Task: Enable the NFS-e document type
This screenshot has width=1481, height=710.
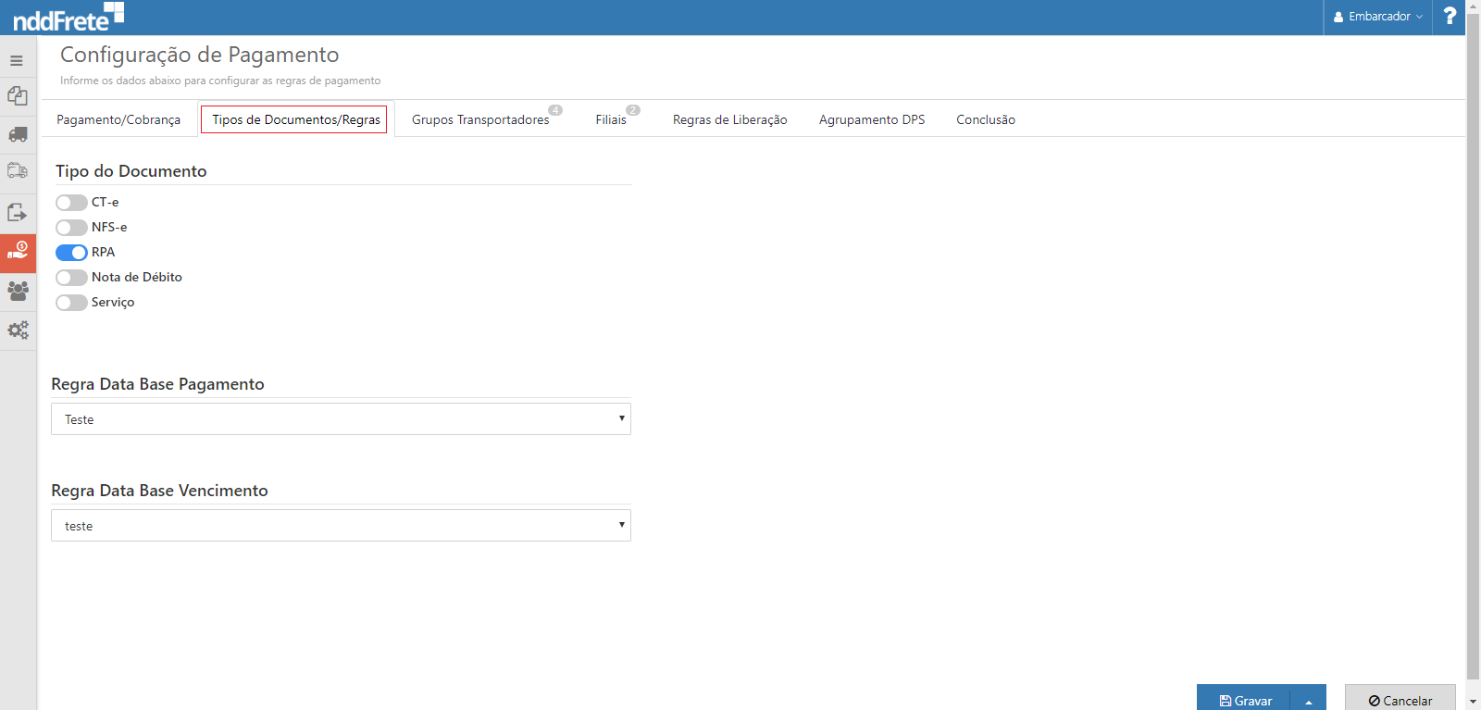Action: click(x=71, y=228)
